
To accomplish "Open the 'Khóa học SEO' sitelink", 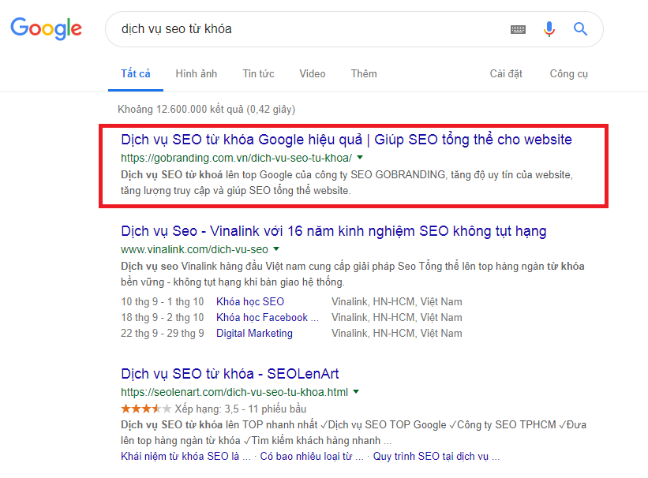I will 250,301.
